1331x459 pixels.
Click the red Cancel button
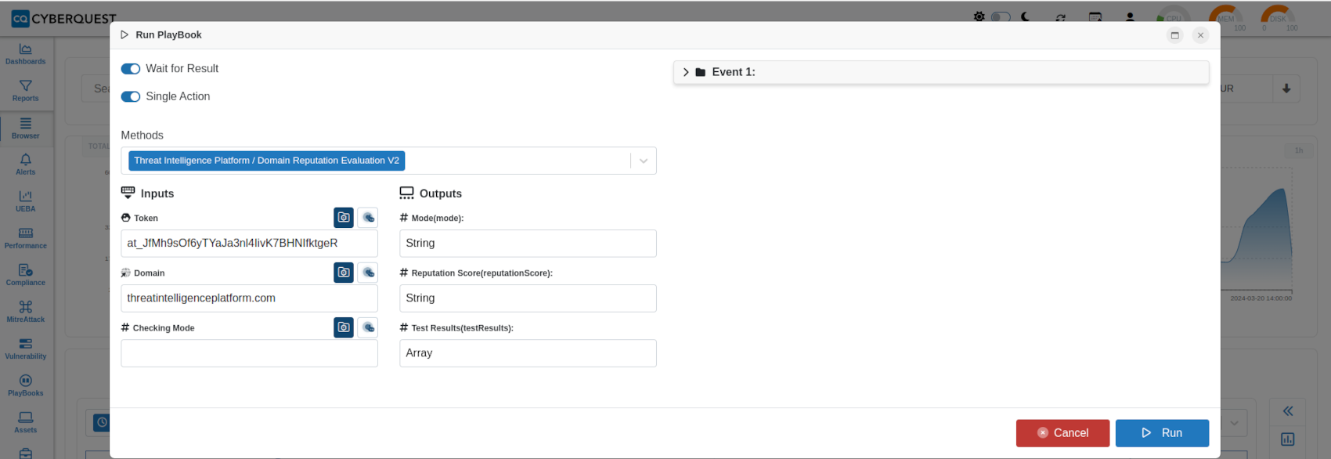point(1062,433)
